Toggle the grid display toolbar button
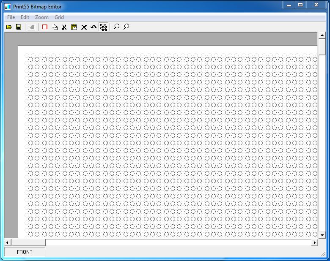This screenshot has height=261, width=330. [104, 27]
